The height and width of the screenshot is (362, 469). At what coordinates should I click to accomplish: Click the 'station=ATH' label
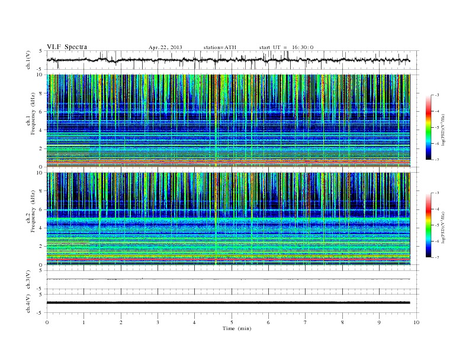click(220, 47)
